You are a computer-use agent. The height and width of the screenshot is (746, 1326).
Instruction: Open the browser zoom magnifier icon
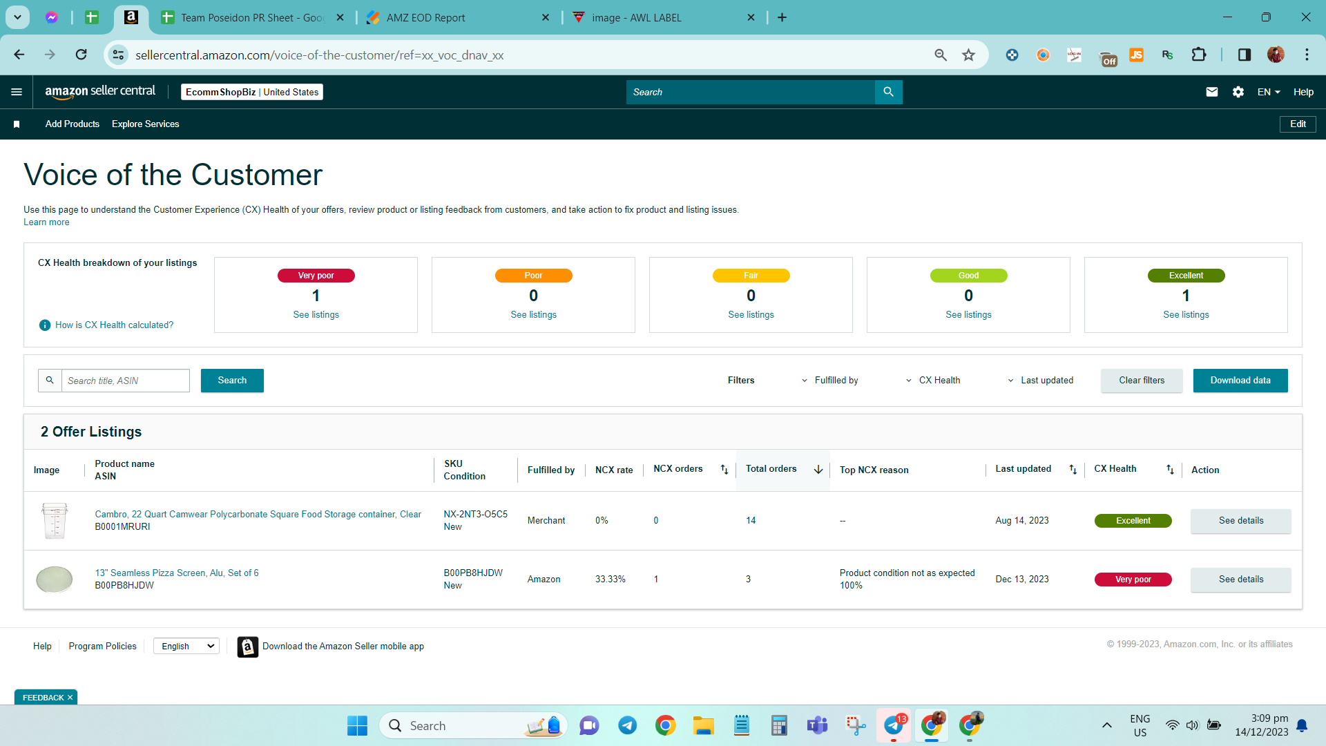coord(941,55)
